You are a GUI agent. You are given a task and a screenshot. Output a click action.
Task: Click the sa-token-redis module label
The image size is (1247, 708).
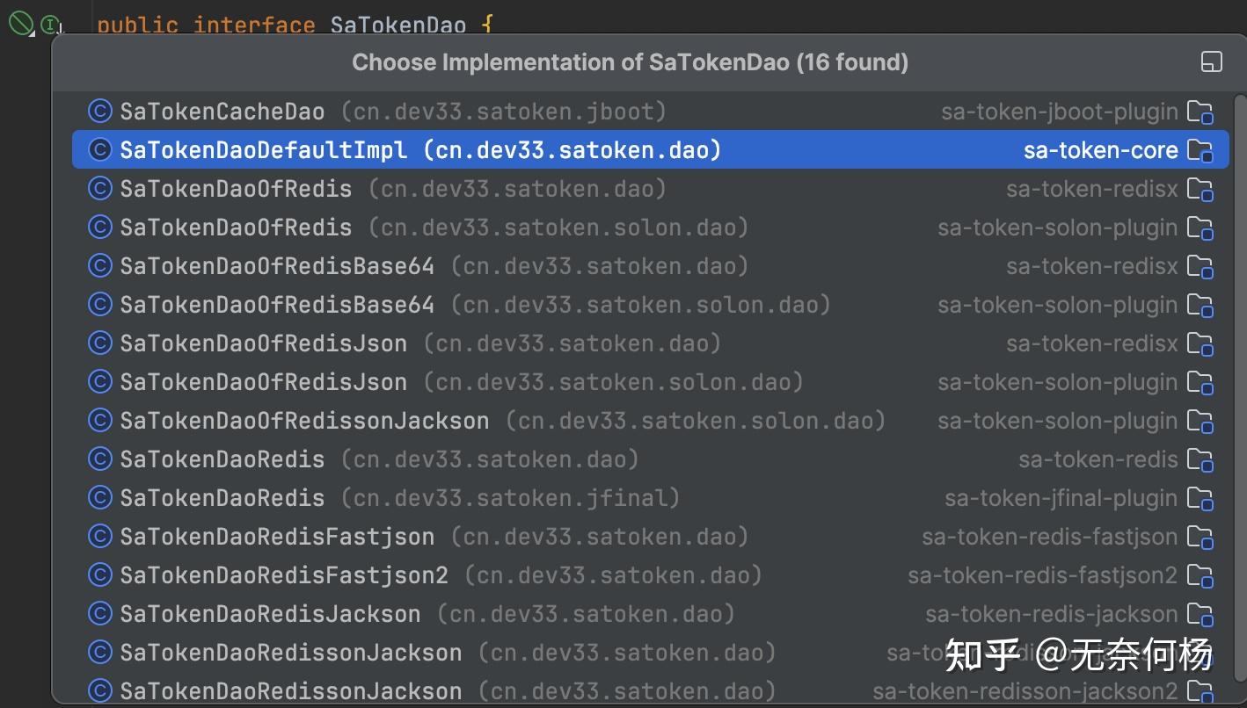[x=1098, y=459]
